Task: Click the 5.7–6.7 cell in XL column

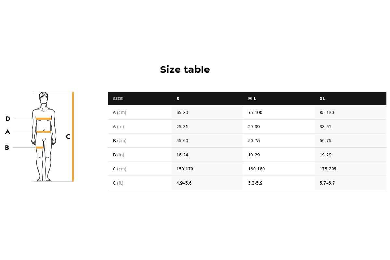Action: coord(327,183)
